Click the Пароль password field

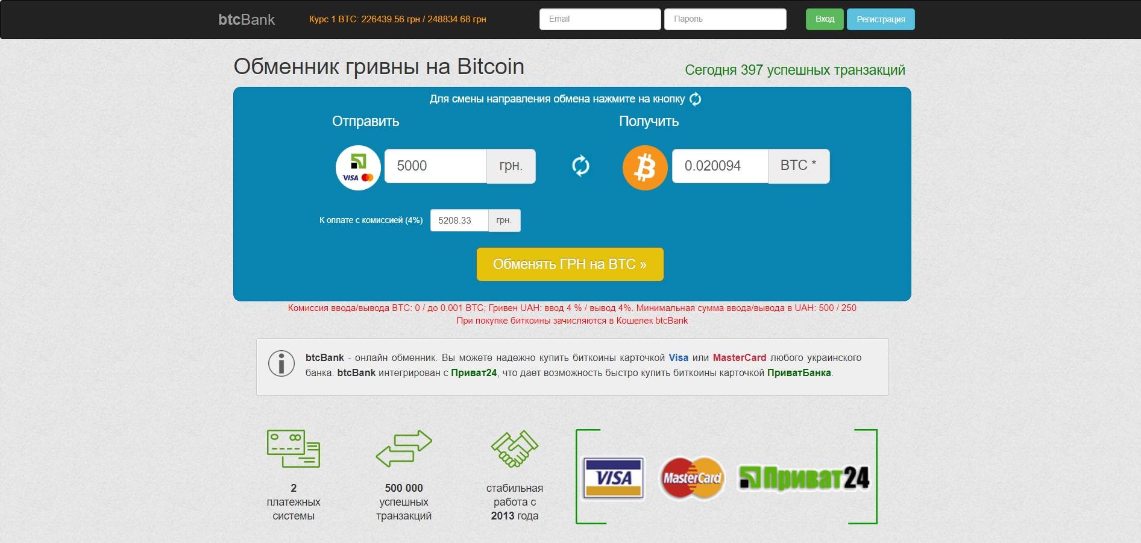point(725,19)
